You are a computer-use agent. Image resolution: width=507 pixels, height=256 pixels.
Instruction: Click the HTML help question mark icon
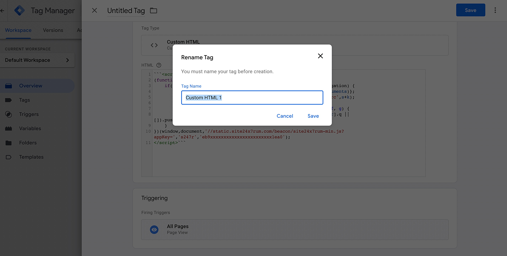pos(159,65)
